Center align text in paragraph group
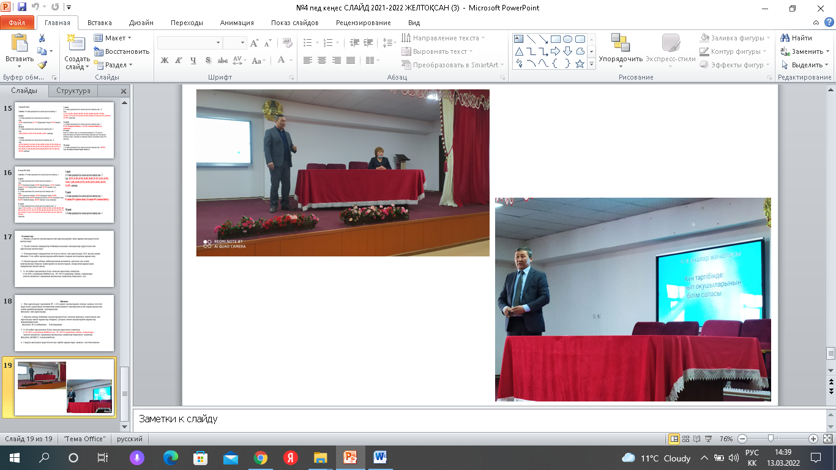836x470 pixels. [322, 60]
